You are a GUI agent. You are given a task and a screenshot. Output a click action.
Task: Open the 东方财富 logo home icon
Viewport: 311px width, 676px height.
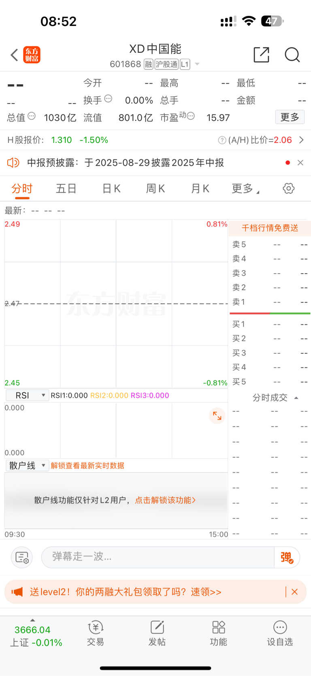pyautogui.click(x=32, y=55)
